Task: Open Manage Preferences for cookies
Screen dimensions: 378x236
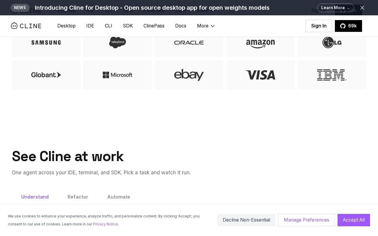Action: (307, 220)
